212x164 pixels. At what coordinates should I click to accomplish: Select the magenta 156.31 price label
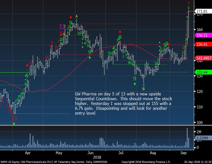(203, 35)
